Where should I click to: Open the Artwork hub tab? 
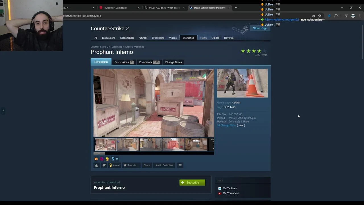pos(143,38)
